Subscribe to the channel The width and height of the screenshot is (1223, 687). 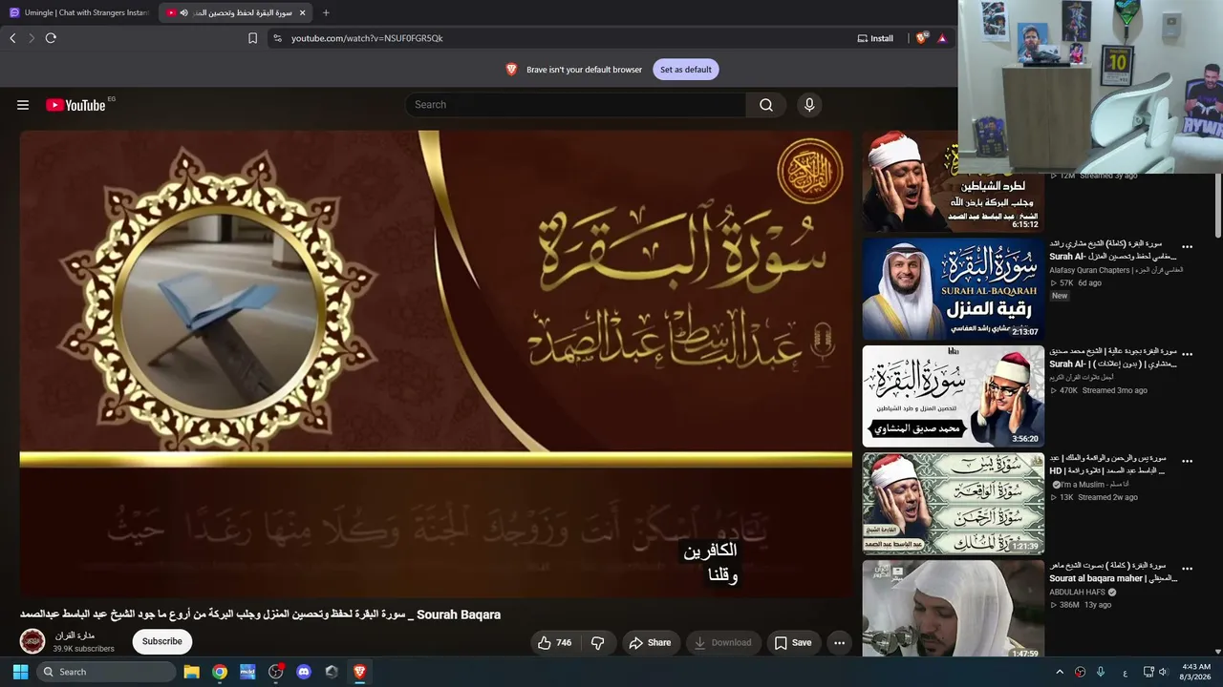pos(162,641)
